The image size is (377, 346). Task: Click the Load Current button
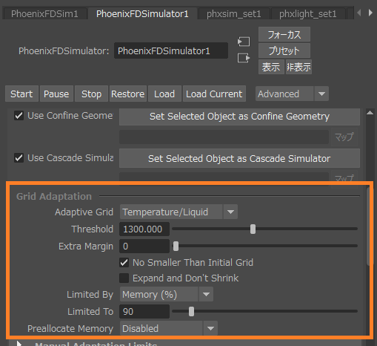(214, 94)
